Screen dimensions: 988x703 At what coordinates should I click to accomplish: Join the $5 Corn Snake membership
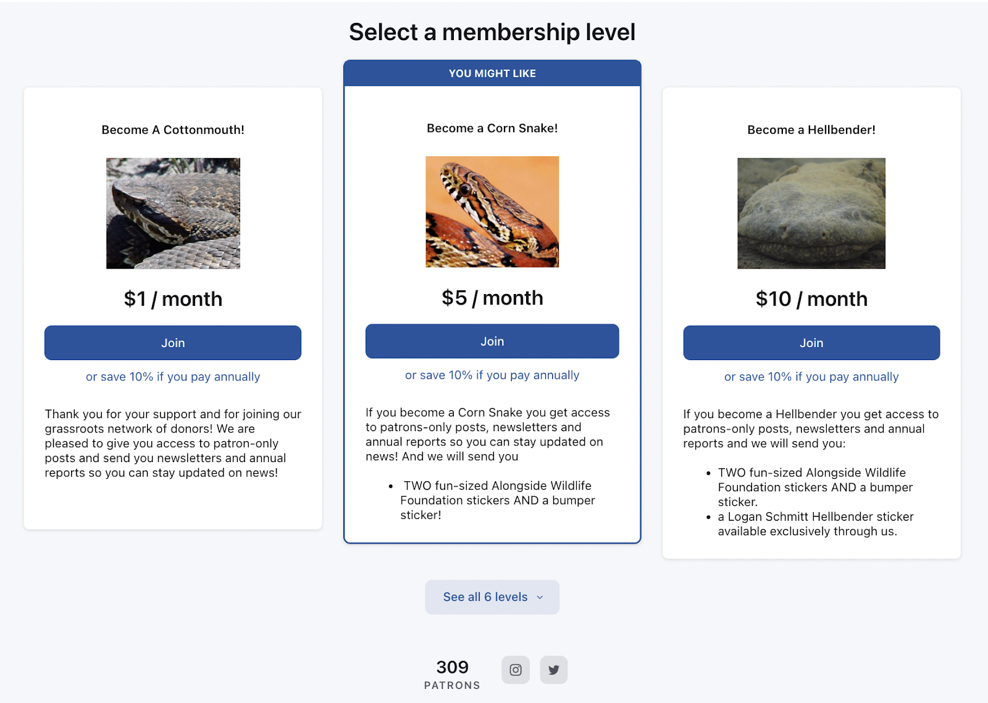[492, 341]
